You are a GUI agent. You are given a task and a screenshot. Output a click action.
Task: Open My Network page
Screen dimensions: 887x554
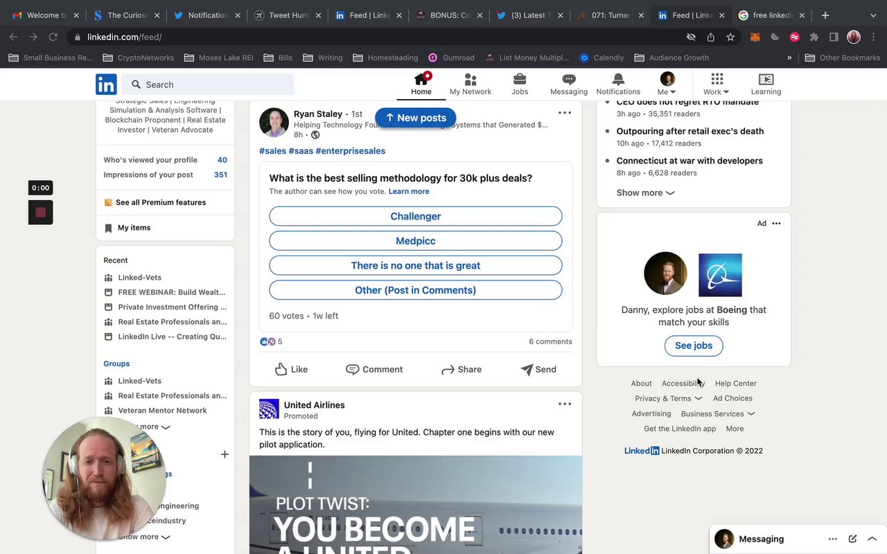click(x=470, y=84)
